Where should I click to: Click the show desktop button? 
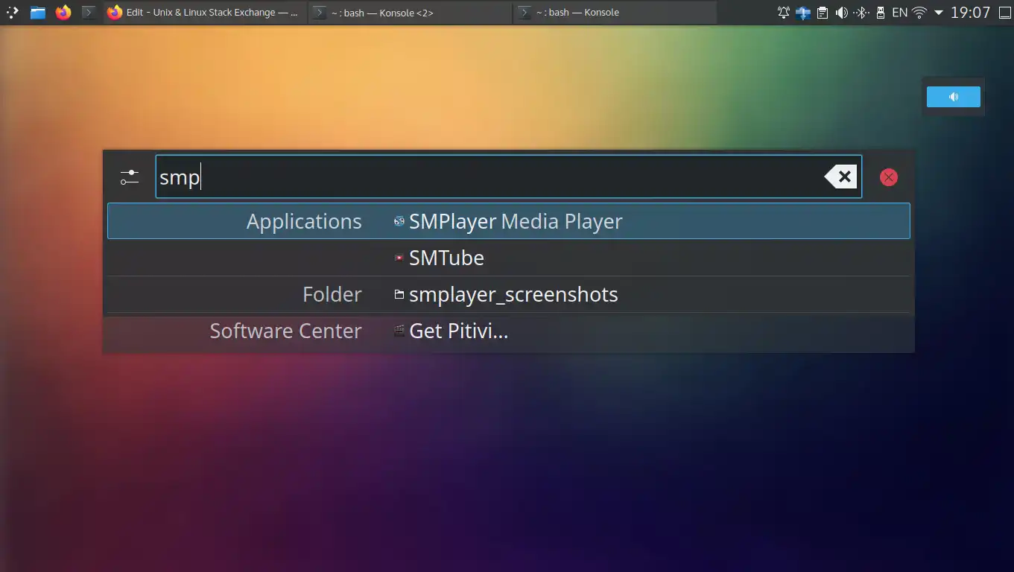tap(1004, 13)
